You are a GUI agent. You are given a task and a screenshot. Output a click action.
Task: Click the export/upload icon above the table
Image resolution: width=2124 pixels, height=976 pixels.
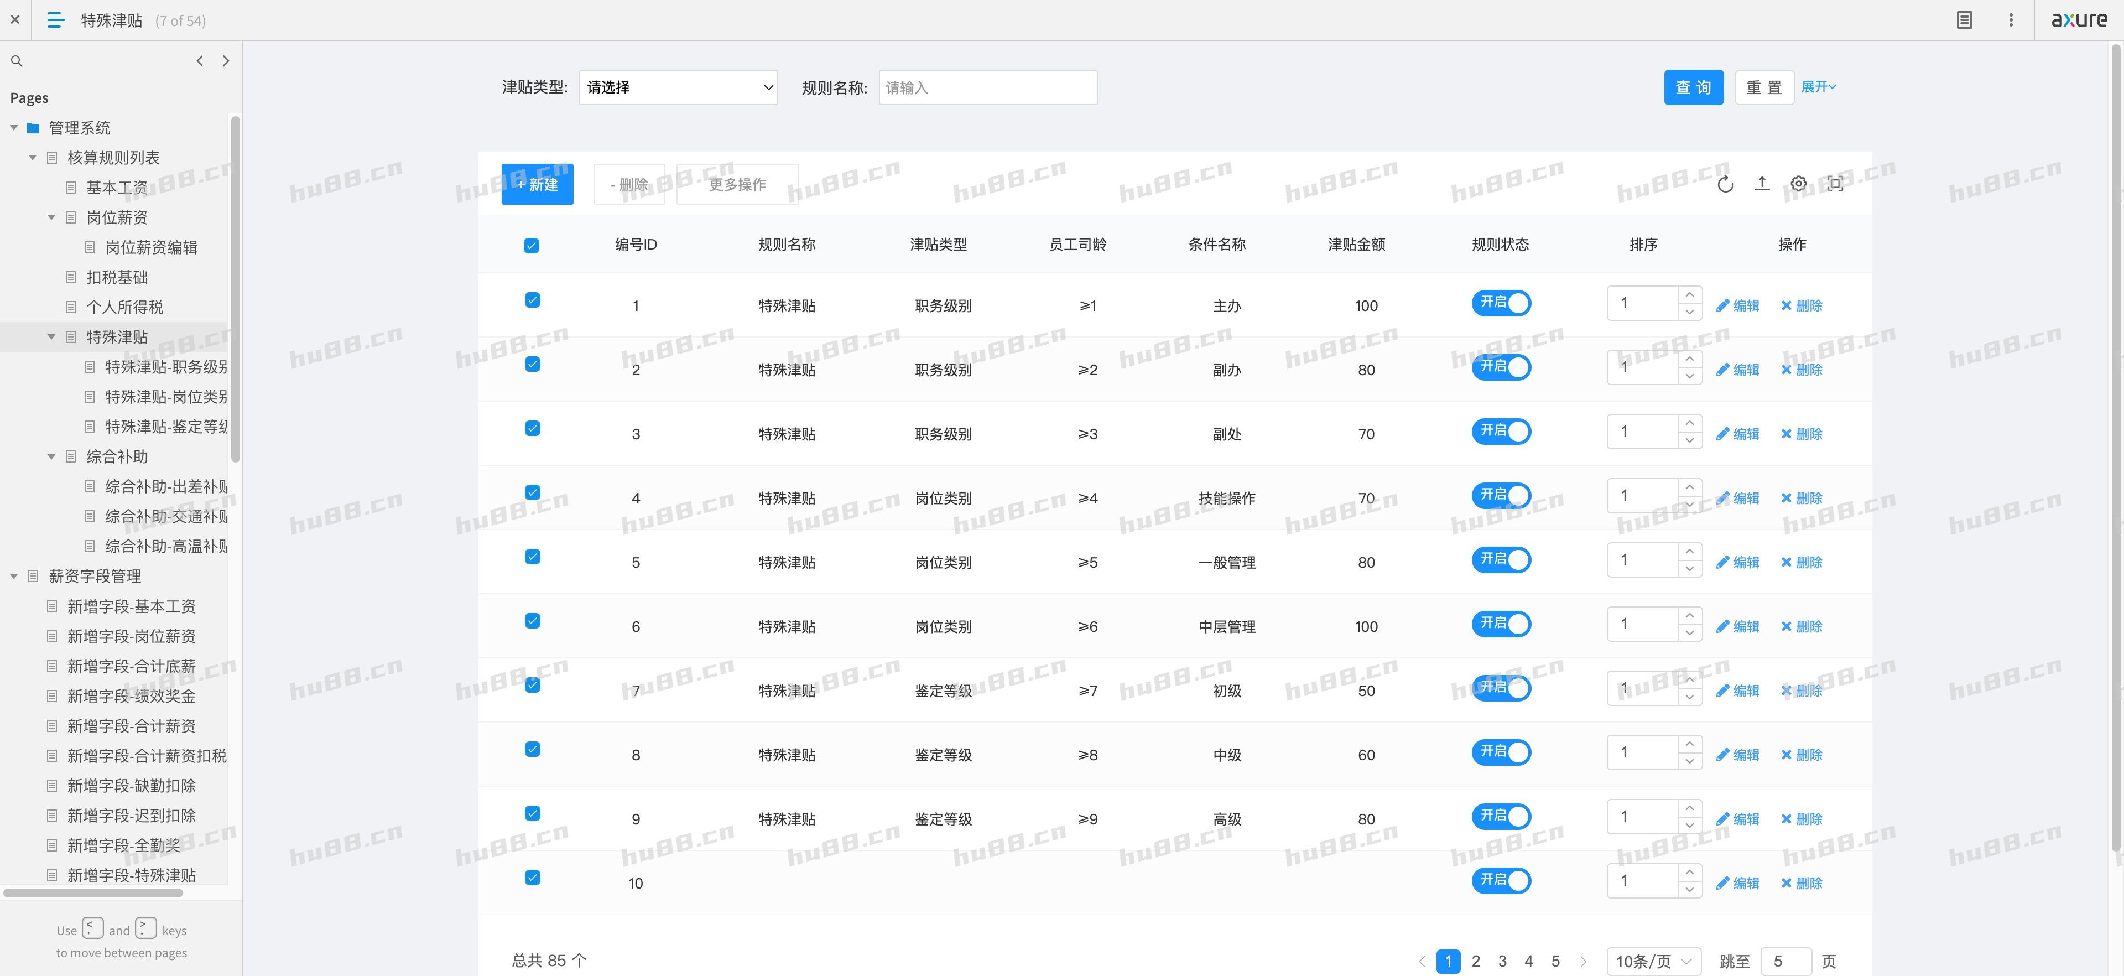pyautogui.click(x=1762, y=184)
